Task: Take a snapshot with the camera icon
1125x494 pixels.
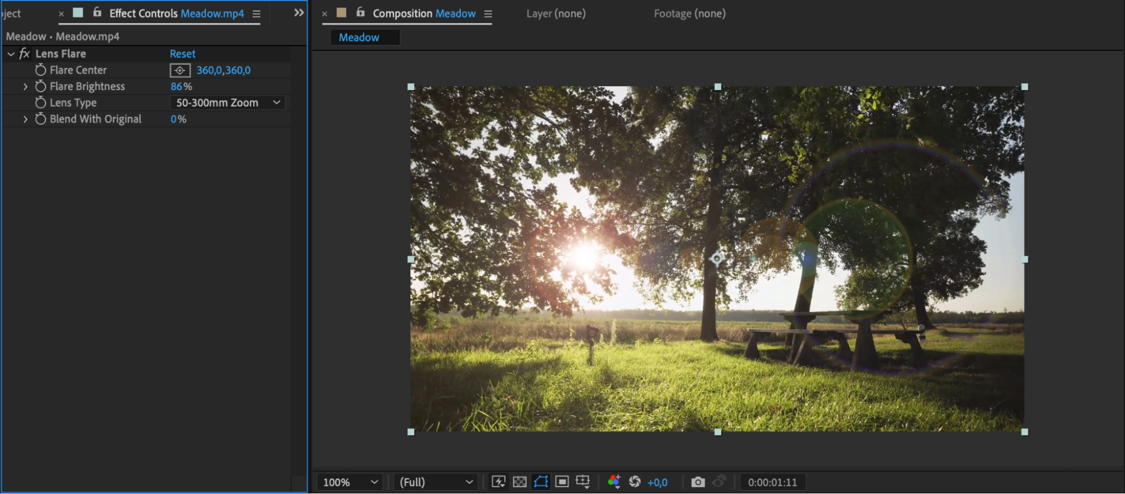Action: 698,482
